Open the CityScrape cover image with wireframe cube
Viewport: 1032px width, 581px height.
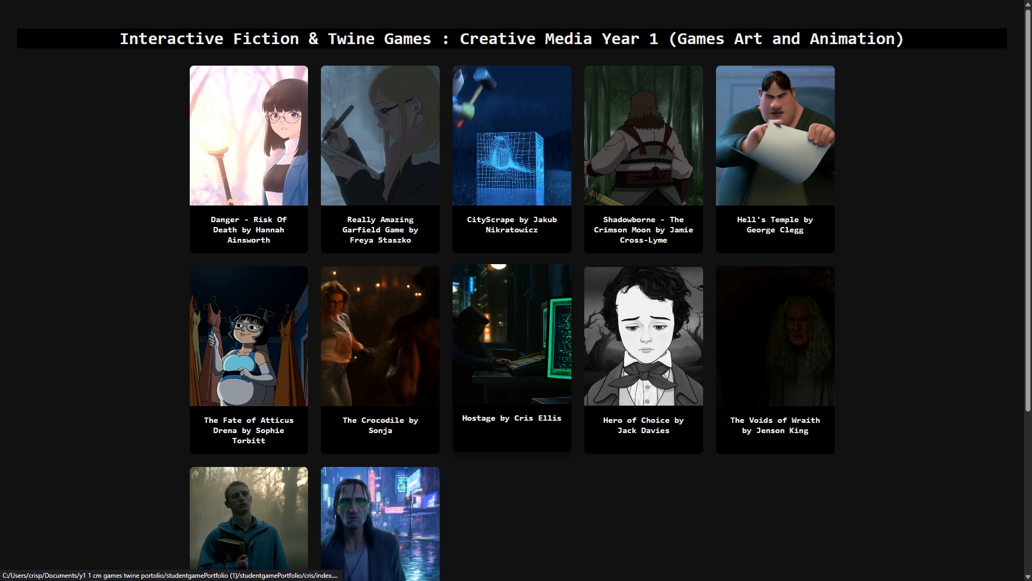pos(512,136)
